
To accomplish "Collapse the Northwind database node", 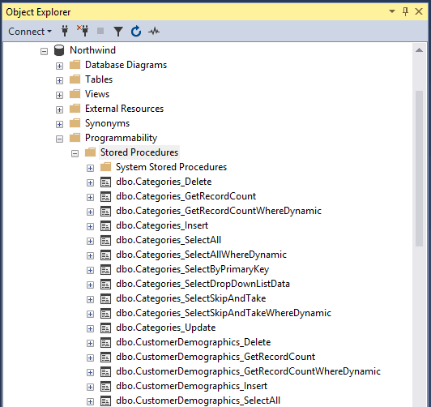I will click(44, 51).
